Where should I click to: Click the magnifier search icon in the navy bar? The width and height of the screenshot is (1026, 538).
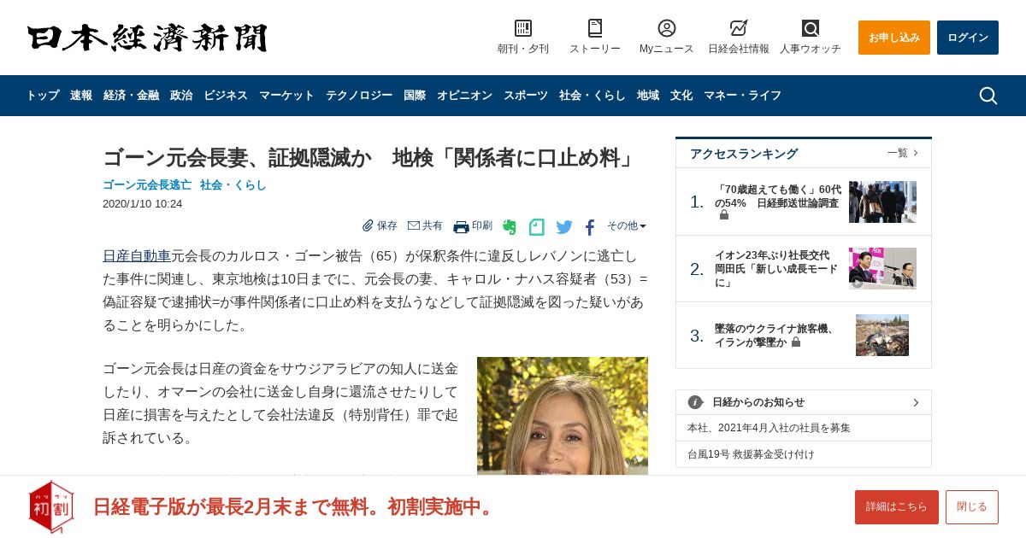(x=988, y=96)
